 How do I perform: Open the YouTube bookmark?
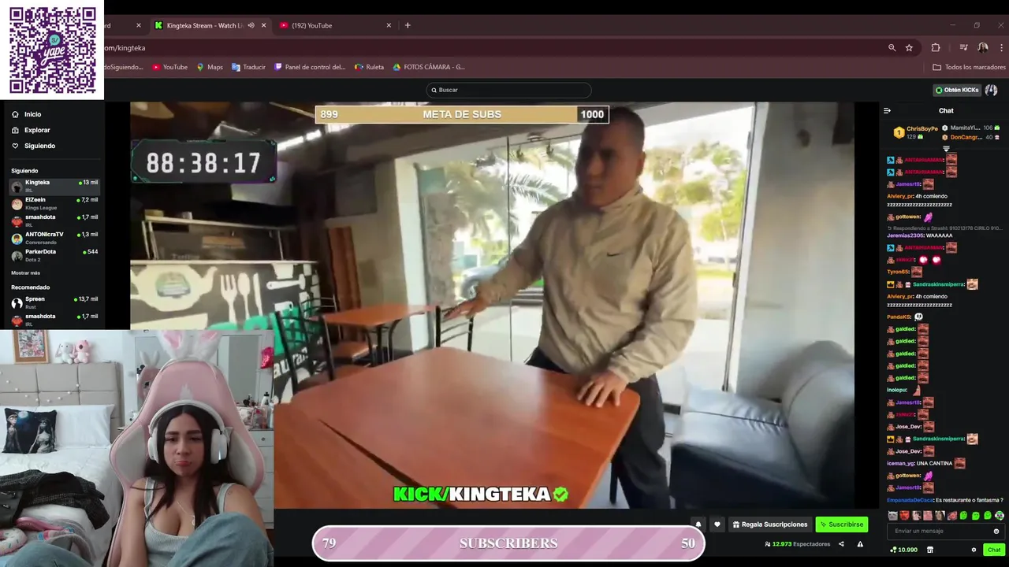pos(169,67)
